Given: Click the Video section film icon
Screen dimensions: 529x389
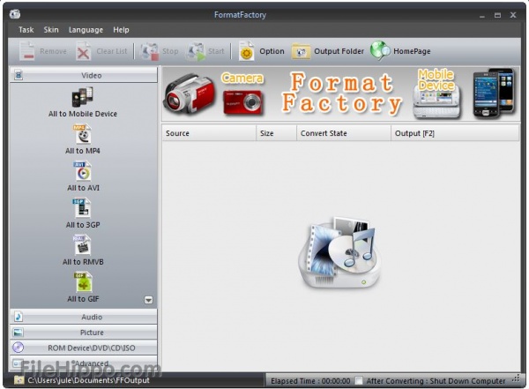Looking at the screenshot, I should (x=19, y=75).
